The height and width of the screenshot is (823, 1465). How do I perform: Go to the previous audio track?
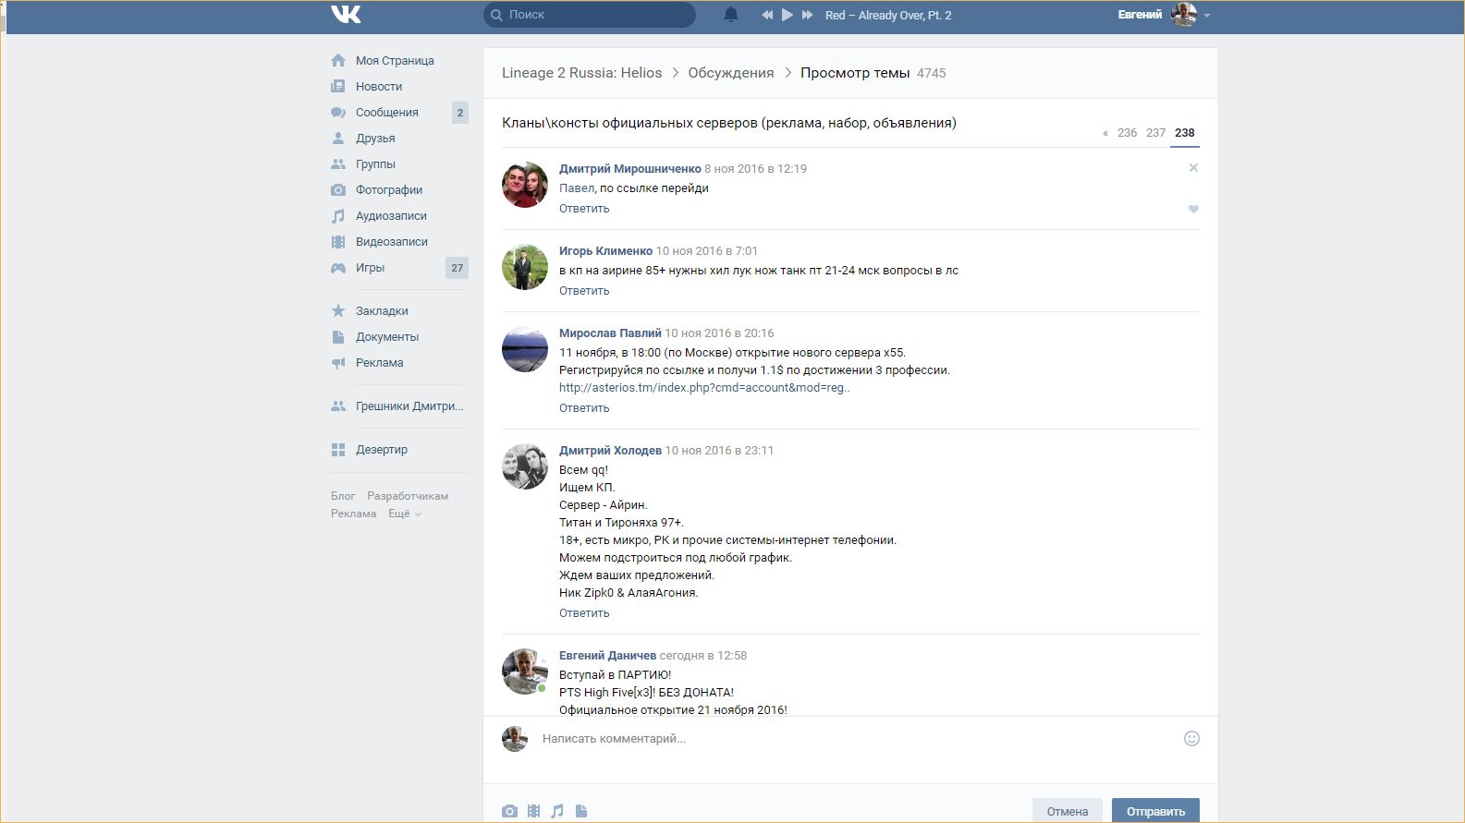(767, 15)
